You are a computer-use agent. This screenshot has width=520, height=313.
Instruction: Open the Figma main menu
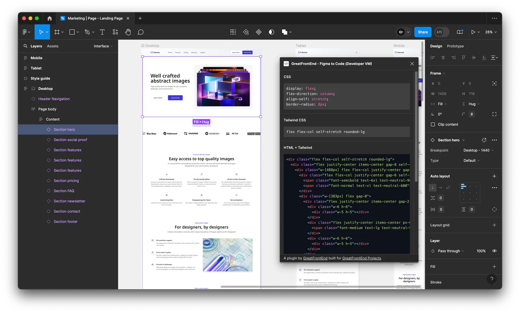[x=26, y=32]
